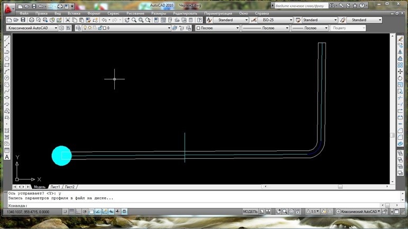Toggle Object Snap Tracking in the status bar
408x229 pixels.
pos(98,212)
